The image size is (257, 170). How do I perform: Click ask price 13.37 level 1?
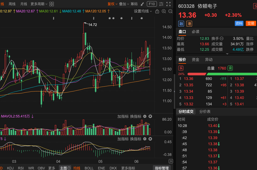click(x=239, y=79)
